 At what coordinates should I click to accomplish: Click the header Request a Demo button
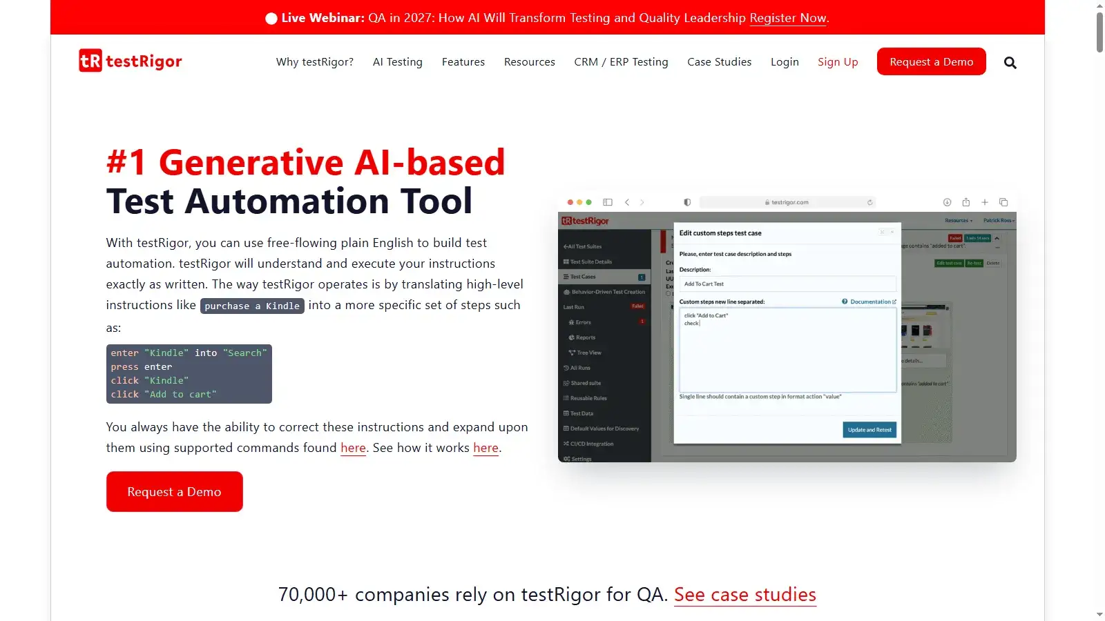932,61
